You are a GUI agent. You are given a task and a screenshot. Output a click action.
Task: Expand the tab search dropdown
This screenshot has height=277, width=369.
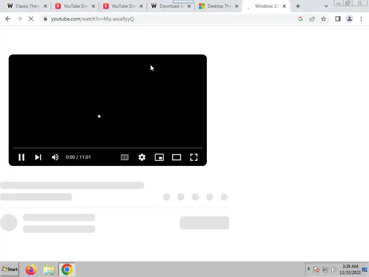point(326,6)
